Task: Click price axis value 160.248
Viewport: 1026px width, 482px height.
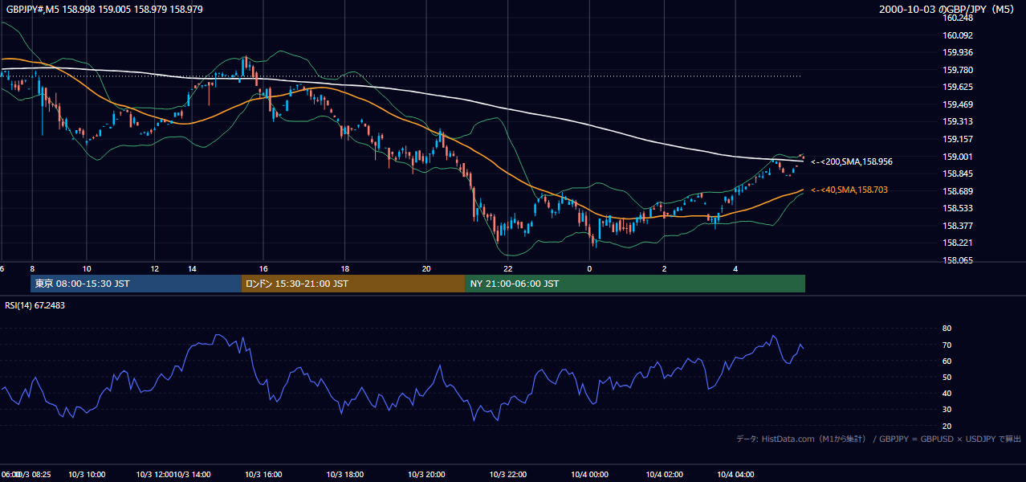Action: (959, 18)
